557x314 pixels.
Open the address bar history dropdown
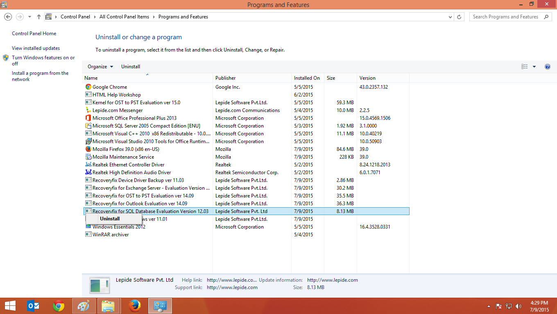coord(451,17)
